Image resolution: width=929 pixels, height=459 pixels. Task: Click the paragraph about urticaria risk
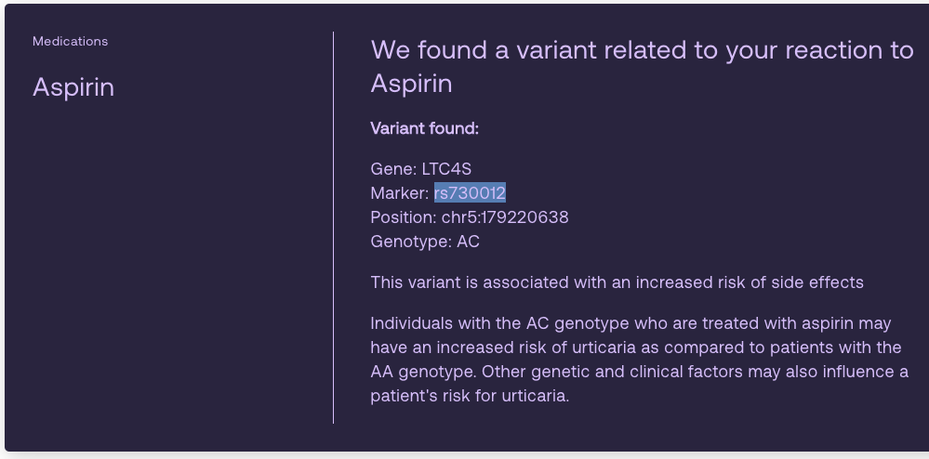click(639, 360)
